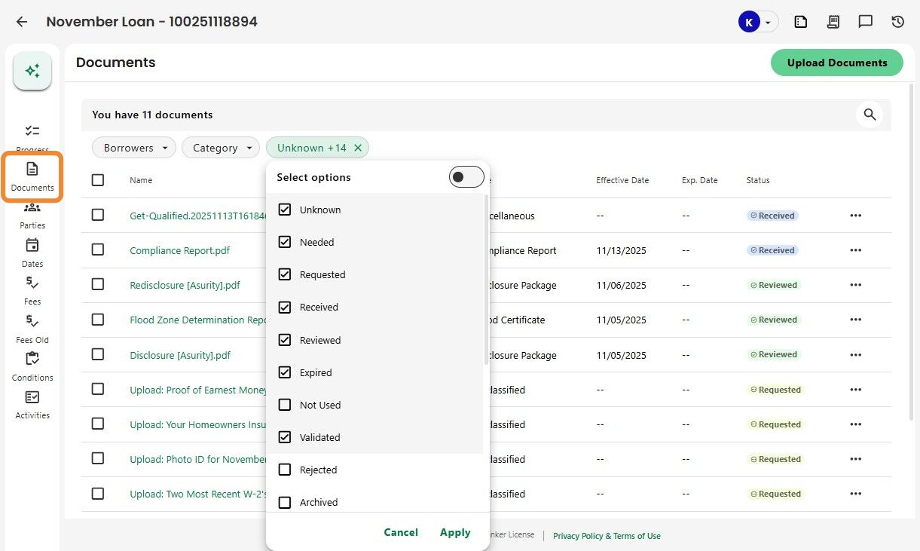Open the AI sparkle assistant button
Image resolution: width=920 pixels, height=551 pixels.
32,71
